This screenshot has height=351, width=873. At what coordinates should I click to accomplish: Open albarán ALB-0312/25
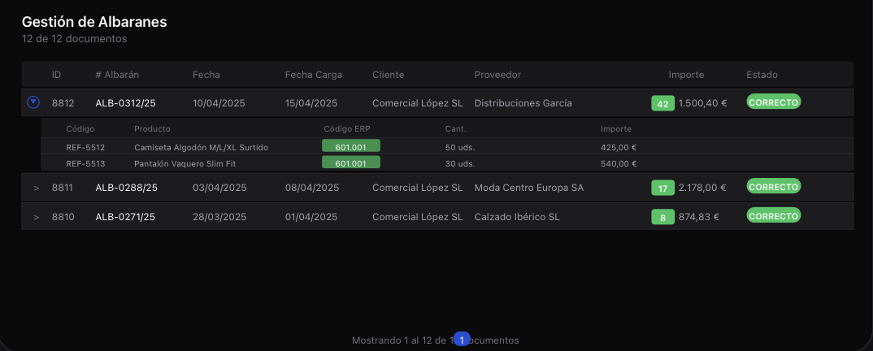(125, 103)
